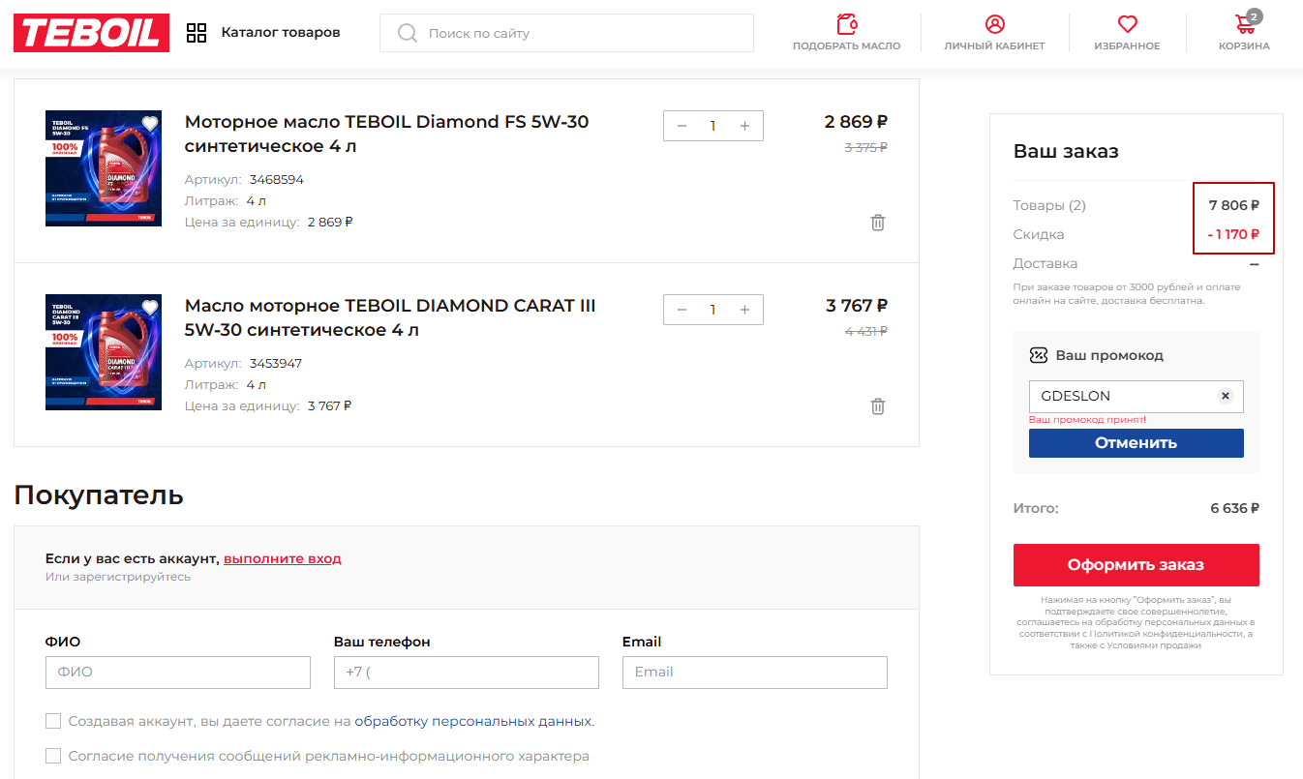1303x779 pixels.
Task: Delete Diamond FS item with trash icon
Action: pyautogui.click(x=878, y=223)
